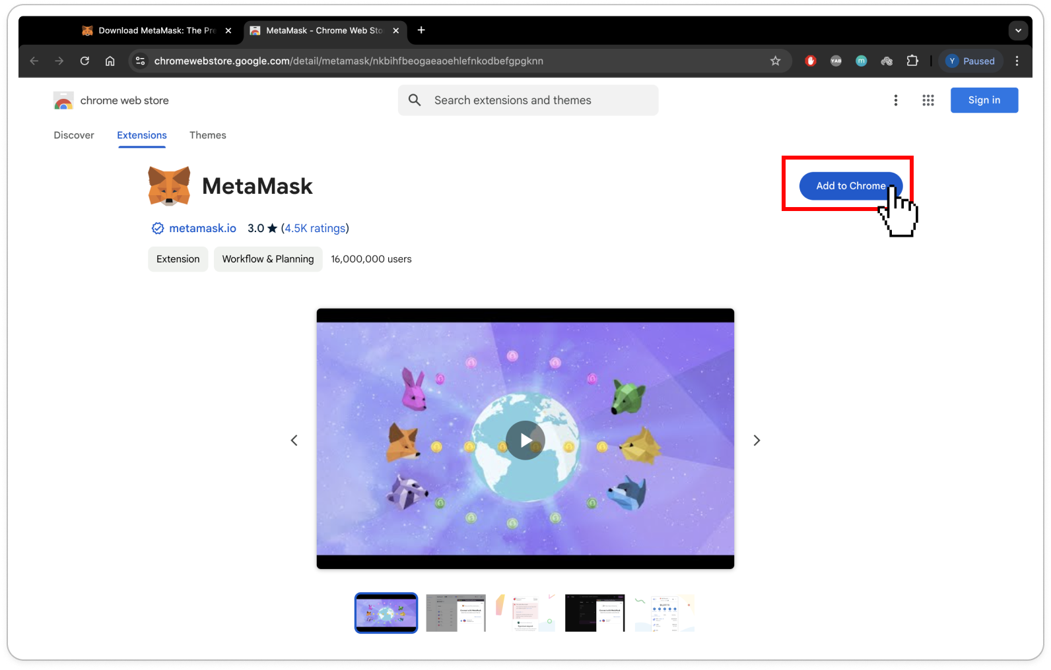Go to the Discover section
Image resolution: width=1051 pixels, height=670 pixels.
[x=74, y=135]
